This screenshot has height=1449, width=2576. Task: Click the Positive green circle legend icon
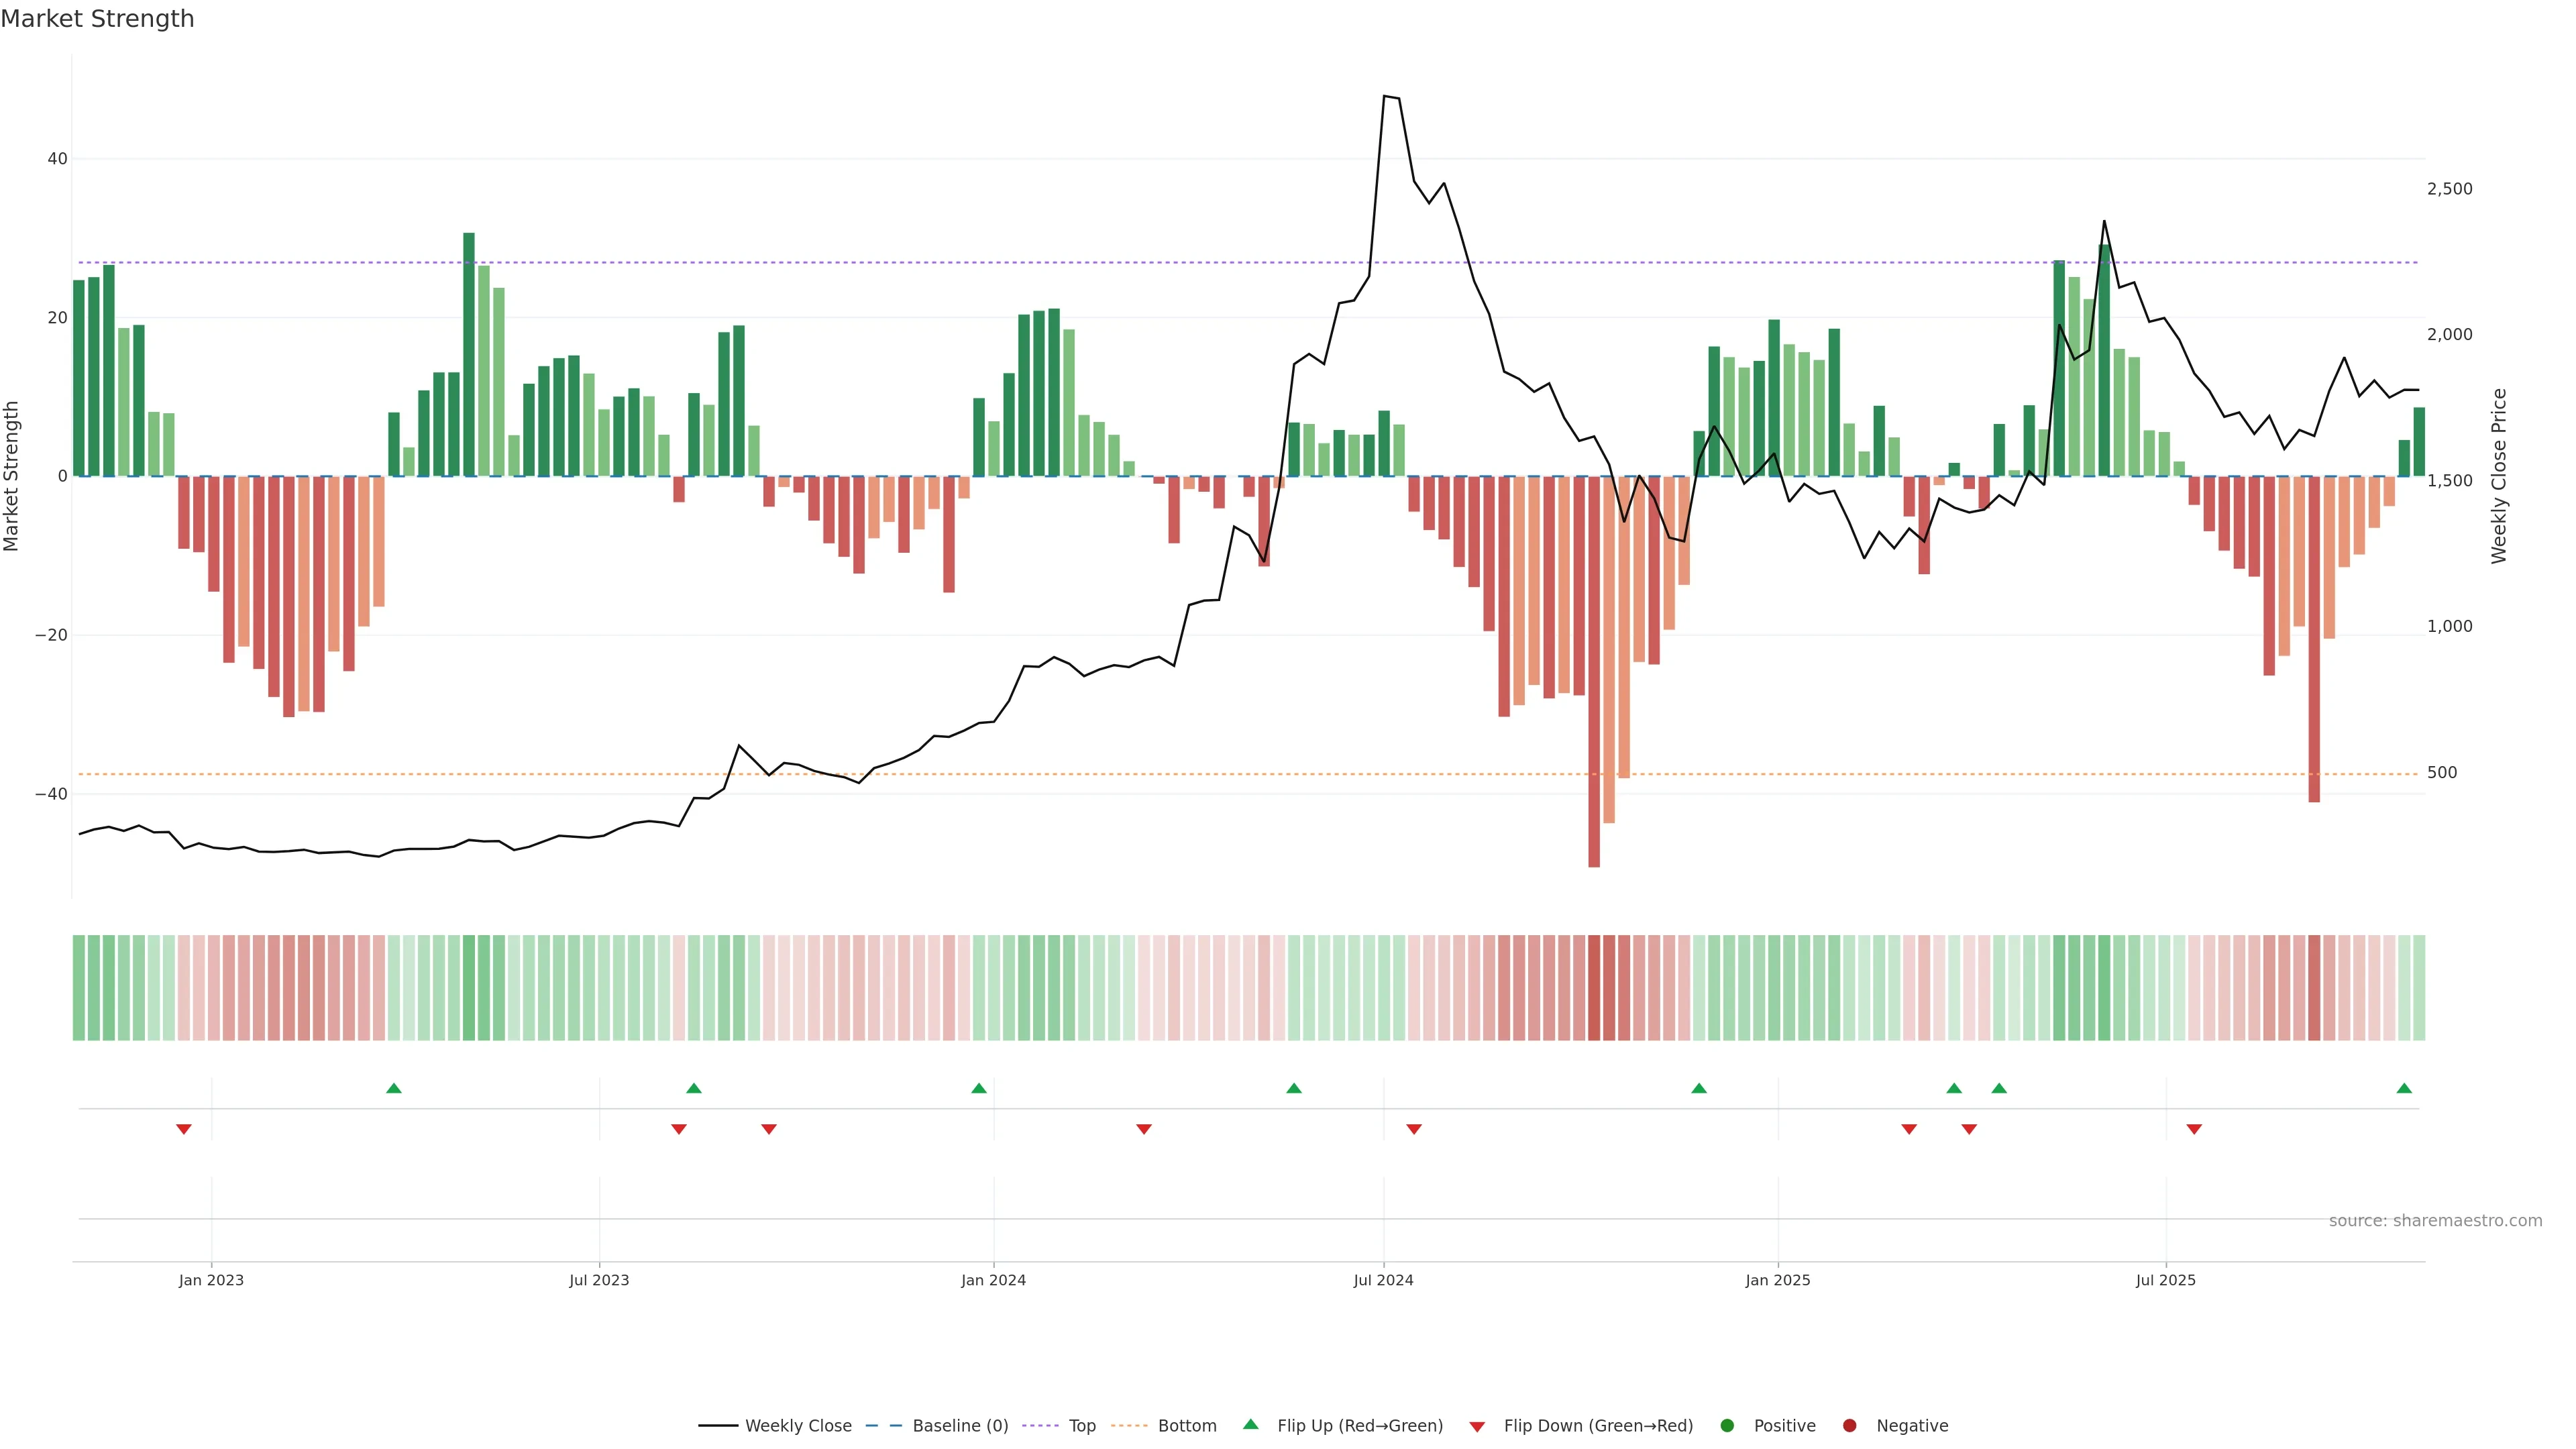tap(1727, 1426)
